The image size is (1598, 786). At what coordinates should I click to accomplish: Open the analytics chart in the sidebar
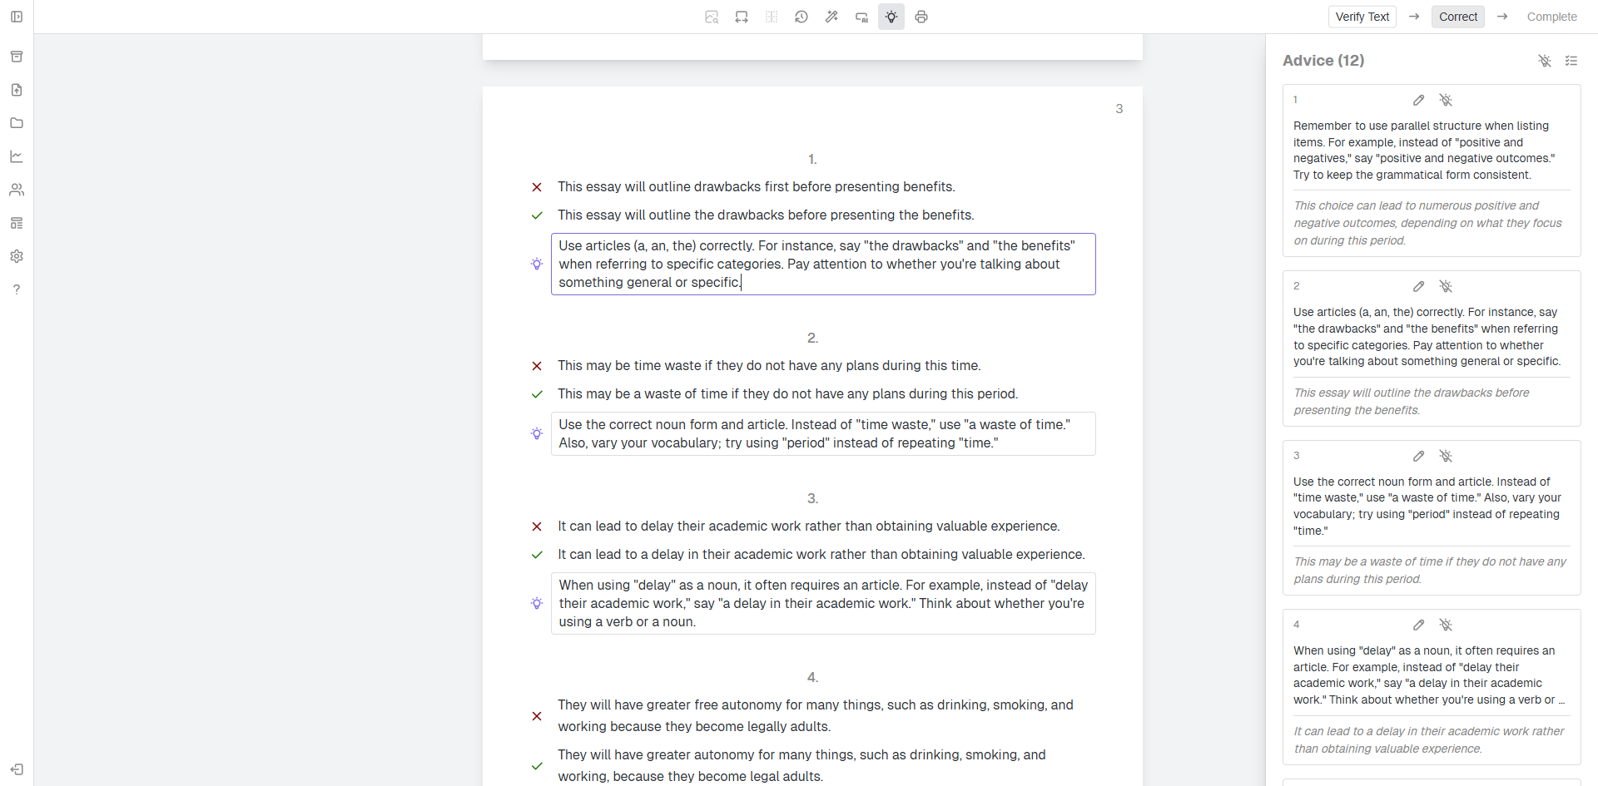(x=17, y=156)
